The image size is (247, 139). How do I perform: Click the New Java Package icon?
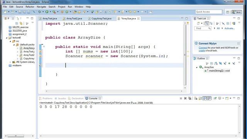tap(62, 12)
